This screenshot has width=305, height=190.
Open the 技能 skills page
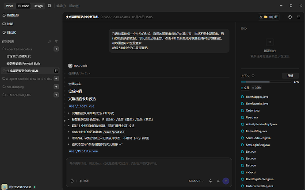click(8, 24)
